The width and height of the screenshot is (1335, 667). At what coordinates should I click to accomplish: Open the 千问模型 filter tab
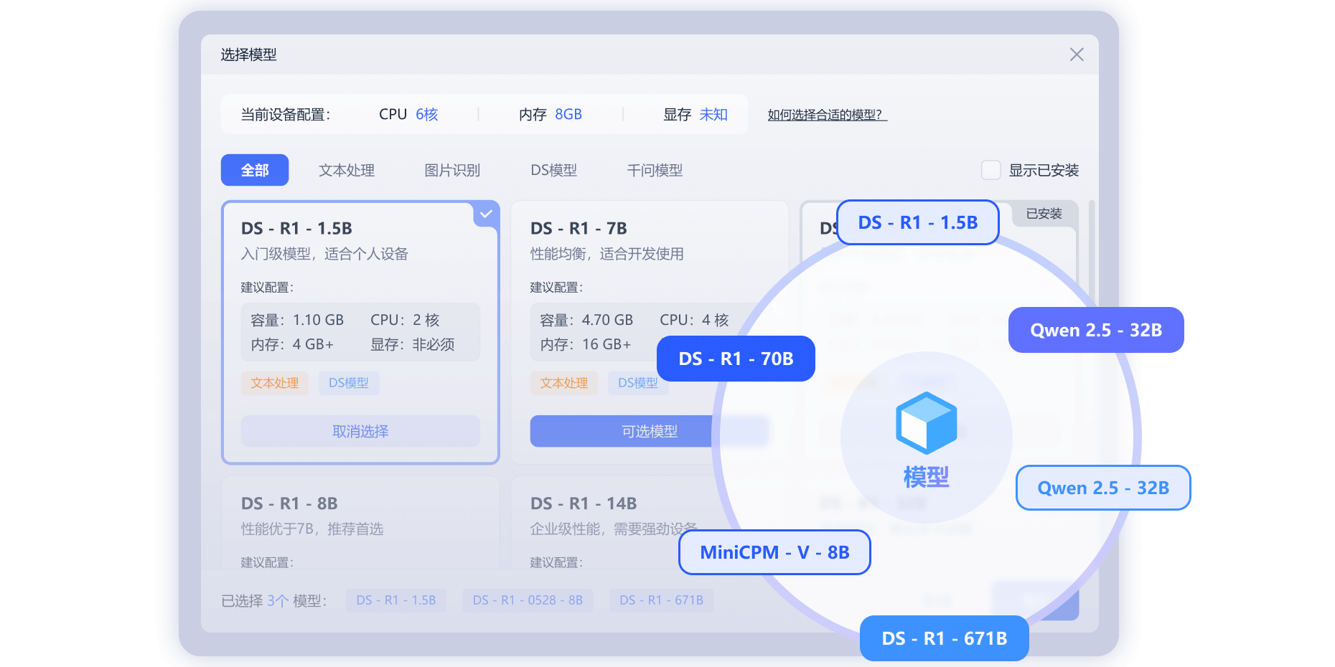tap(655, 170)
